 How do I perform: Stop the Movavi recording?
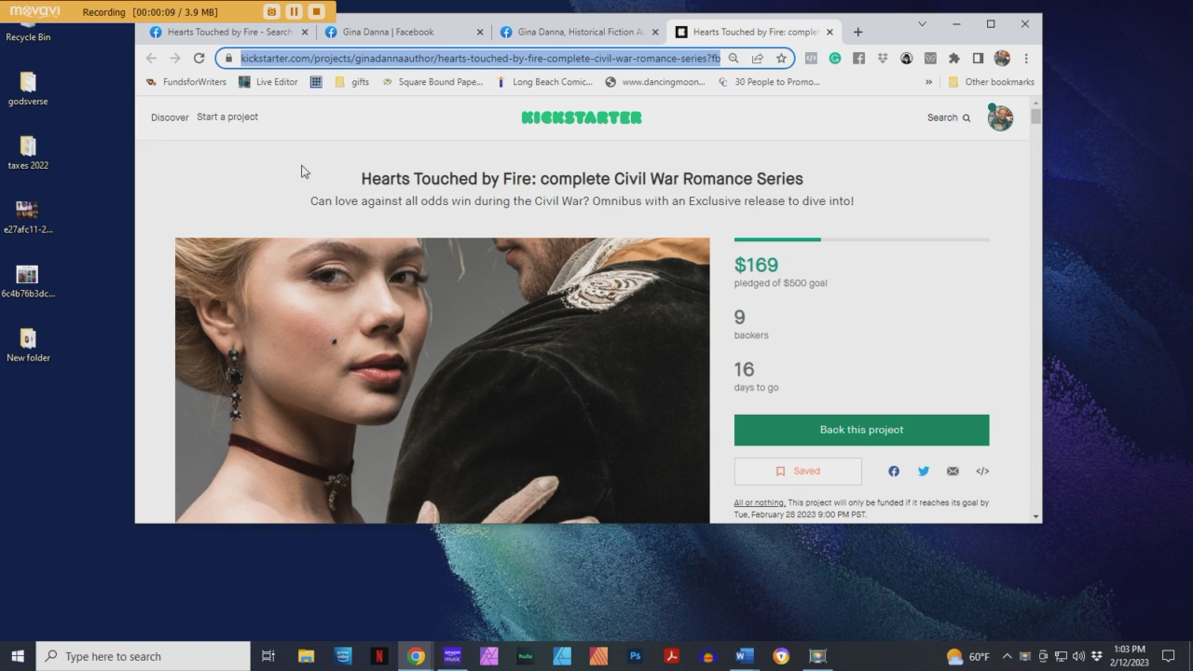pyautogui.click(x=316, y=12)
